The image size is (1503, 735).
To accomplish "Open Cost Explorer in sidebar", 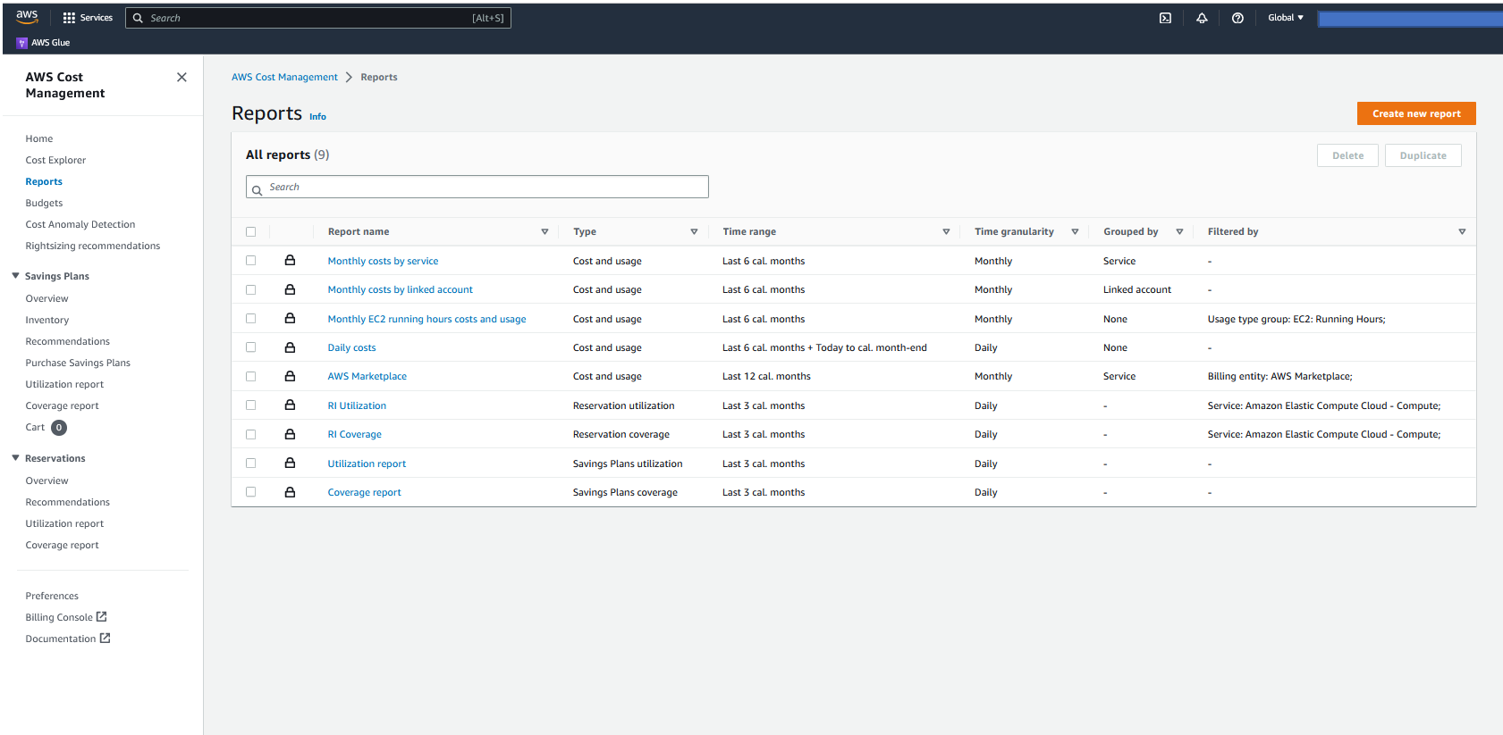I will coord(55,160).
